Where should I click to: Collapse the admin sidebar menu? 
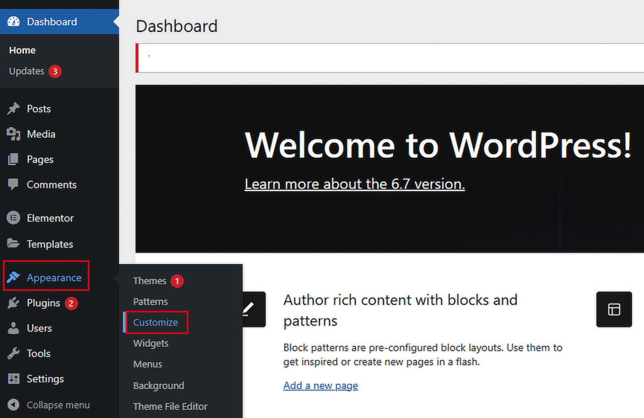59,405
